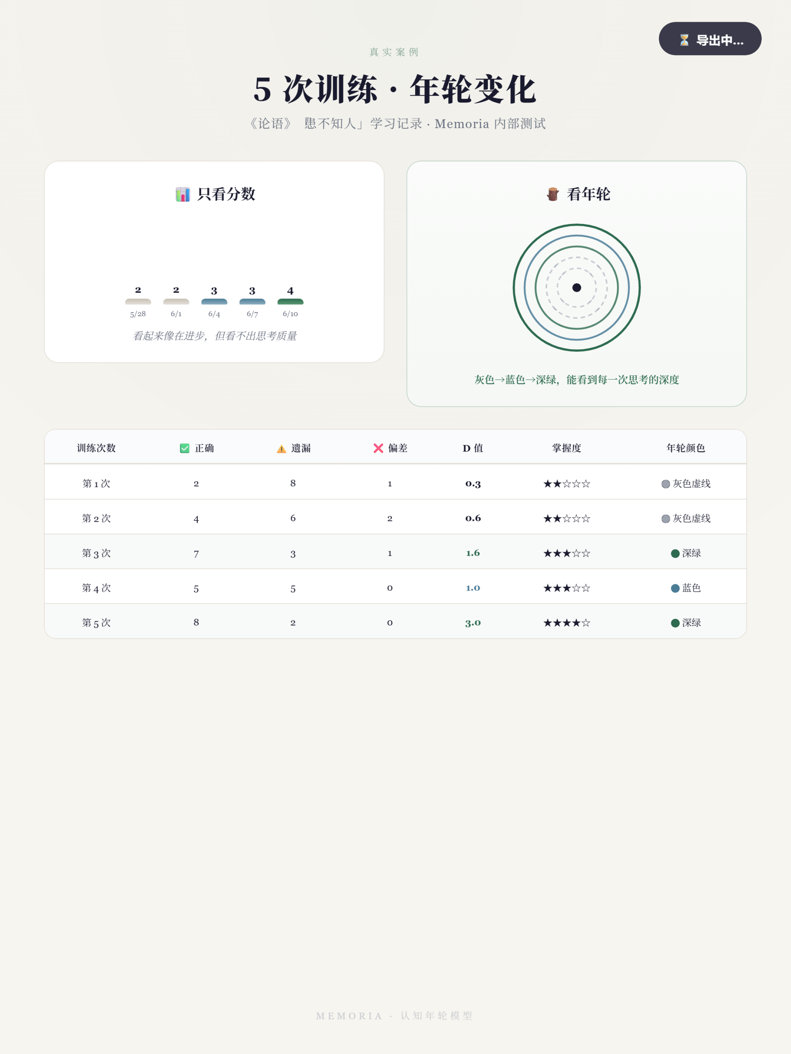
Task: Click the subtitle mentioning Memoria 内部测试
Action: coord(395,124)
